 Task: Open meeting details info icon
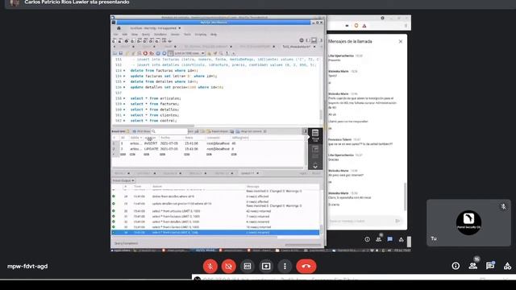click(456, 266)
